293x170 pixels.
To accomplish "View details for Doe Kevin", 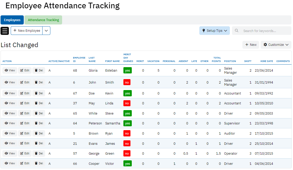I will pos(10,93).
